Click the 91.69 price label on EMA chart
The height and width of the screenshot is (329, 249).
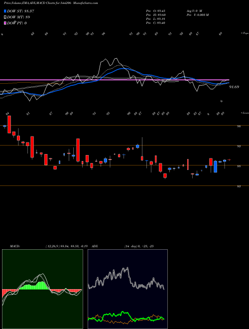(x=234, y=87)
